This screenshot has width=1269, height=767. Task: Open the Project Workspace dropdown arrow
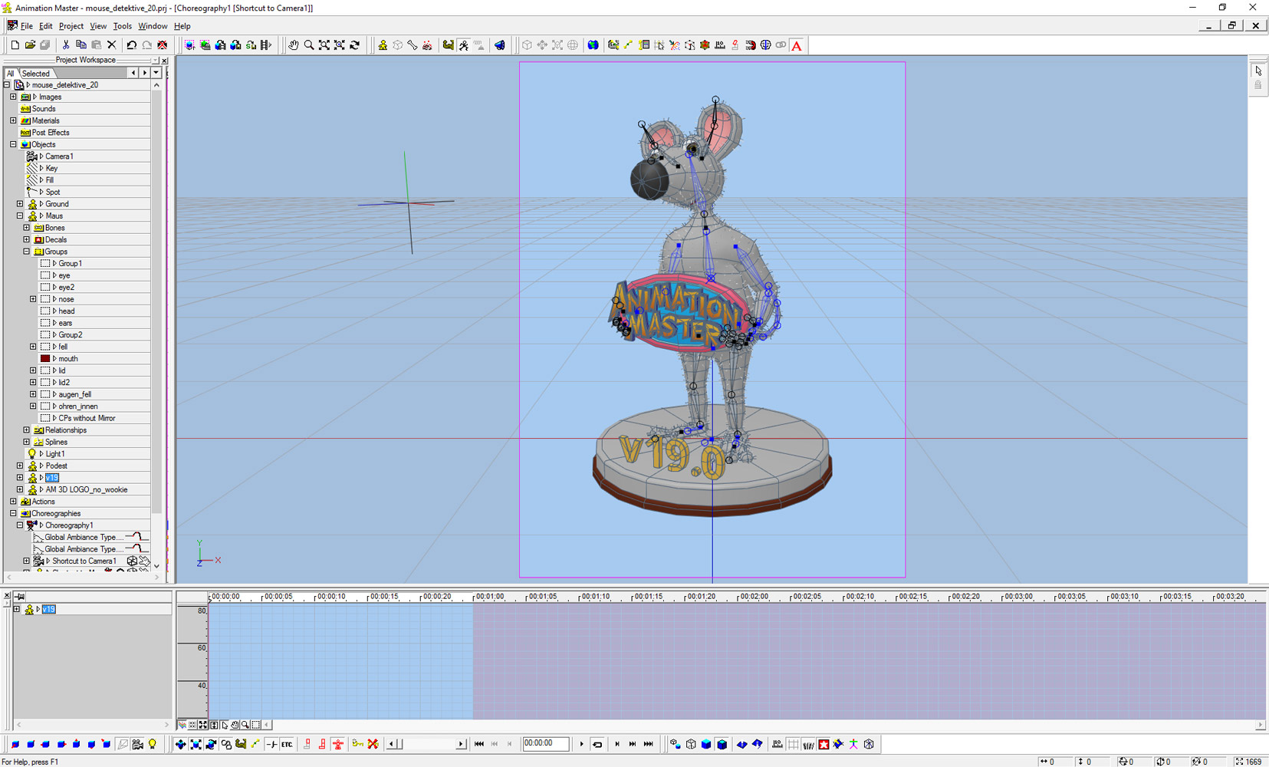(x=156, y=73)
